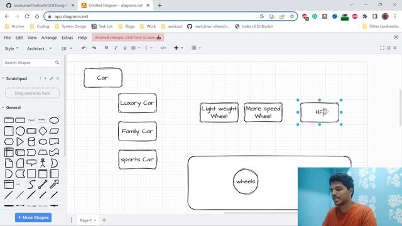Click the add page plus button
Screen dimensions: 402x226
pyautogui.click(x=104, y=220)
